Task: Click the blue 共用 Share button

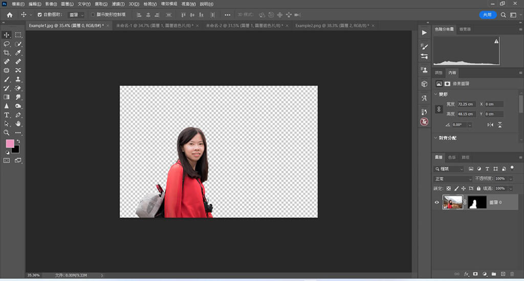Action: click(488, 15)
